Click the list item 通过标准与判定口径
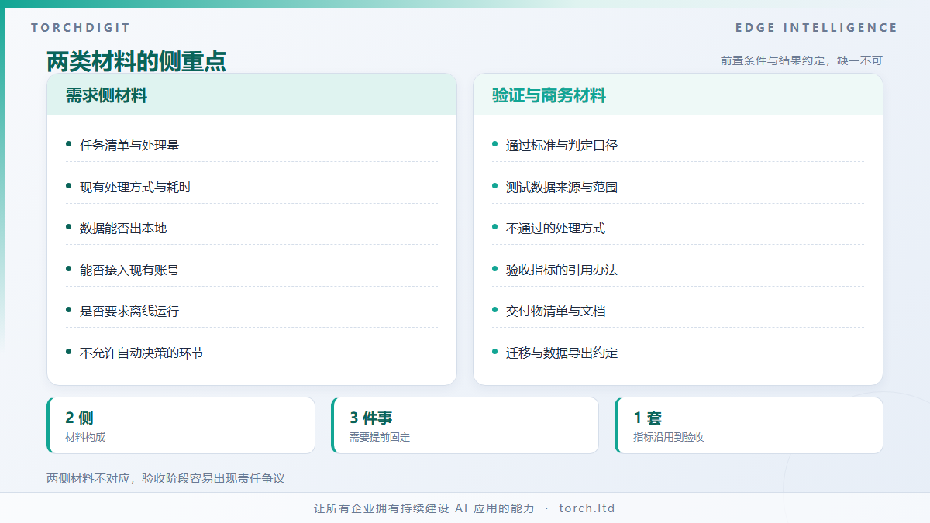The width and height of the screenshot is (930, 523). coord(562,145)
